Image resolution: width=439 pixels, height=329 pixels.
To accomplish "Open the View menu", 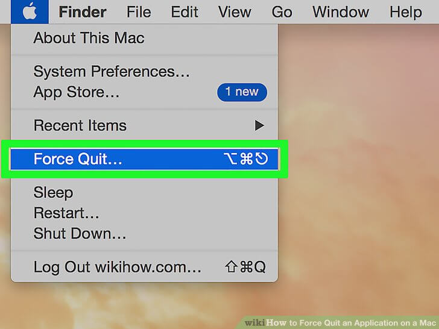I will coord(235,12).
